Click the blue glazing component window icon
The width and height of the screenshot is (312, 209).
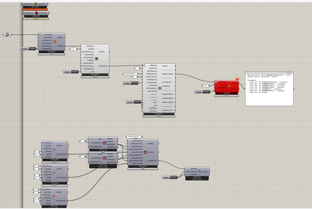pyautogui.click(x=96, y=59)
